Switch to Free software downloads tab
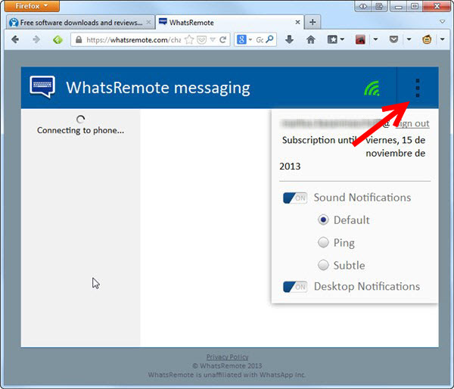This screenshot has height=389, width=454. tap(78, 23)
